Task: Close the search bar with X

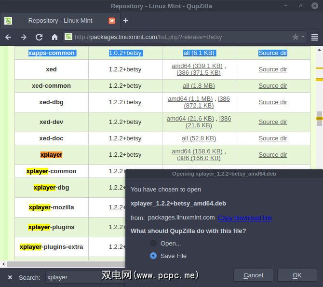Action: 10,277
